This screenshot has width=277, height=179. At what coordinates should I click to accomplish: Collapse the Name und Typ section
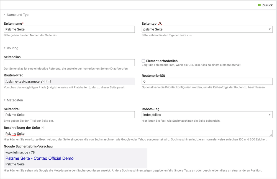click(x=5, y=15)
